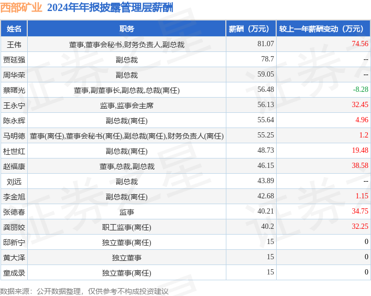The image size is (371, 296).
Task: Select the name cell 杜世红
Action: point(14,151)
